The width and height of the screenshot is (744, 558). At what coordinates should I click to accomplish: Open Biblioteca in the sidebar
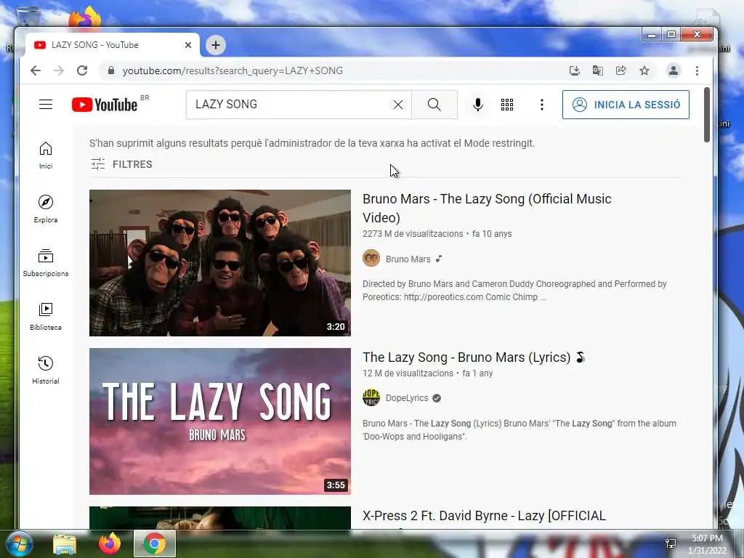(46, 317)
